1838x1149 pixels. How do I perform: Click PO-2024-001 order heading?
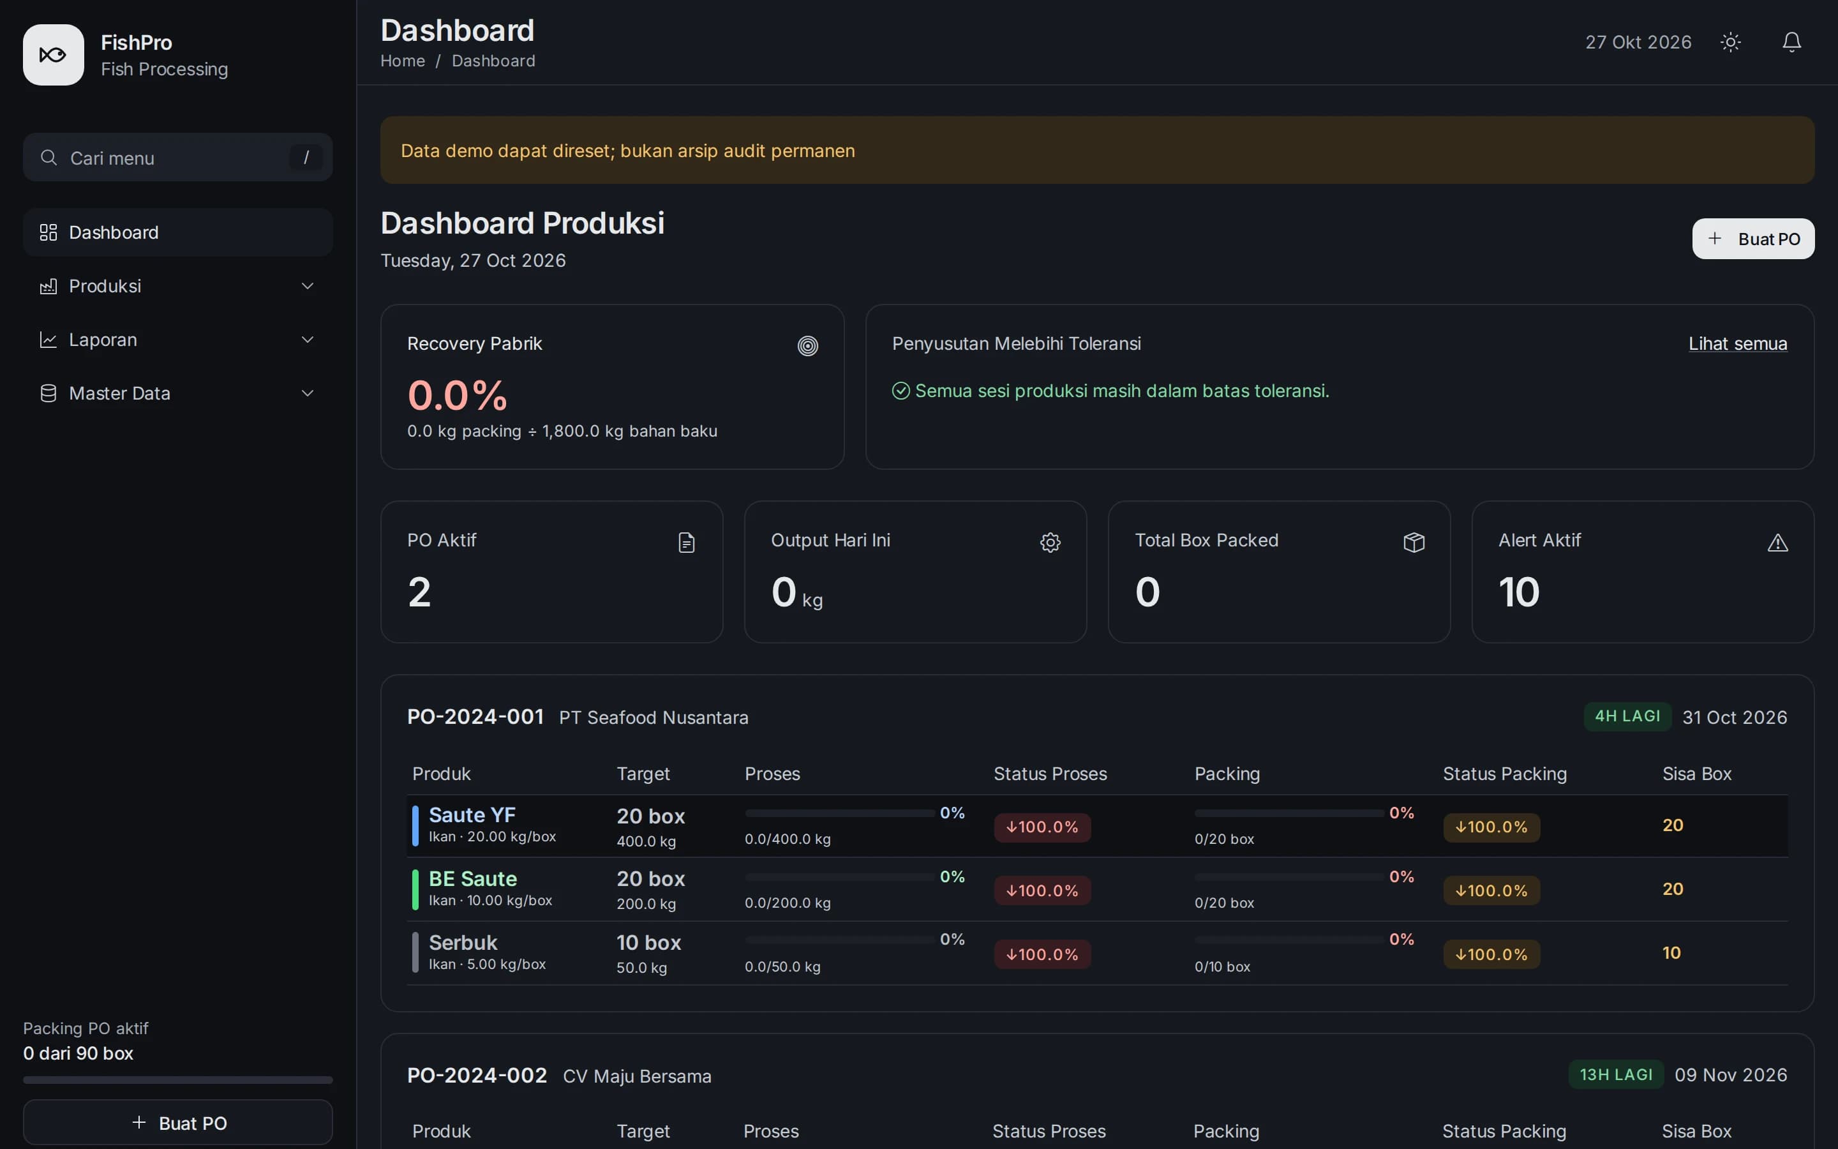tap(475, 717)
